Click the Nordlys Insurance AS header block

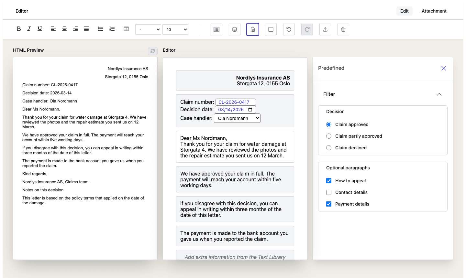pos(235,80)
